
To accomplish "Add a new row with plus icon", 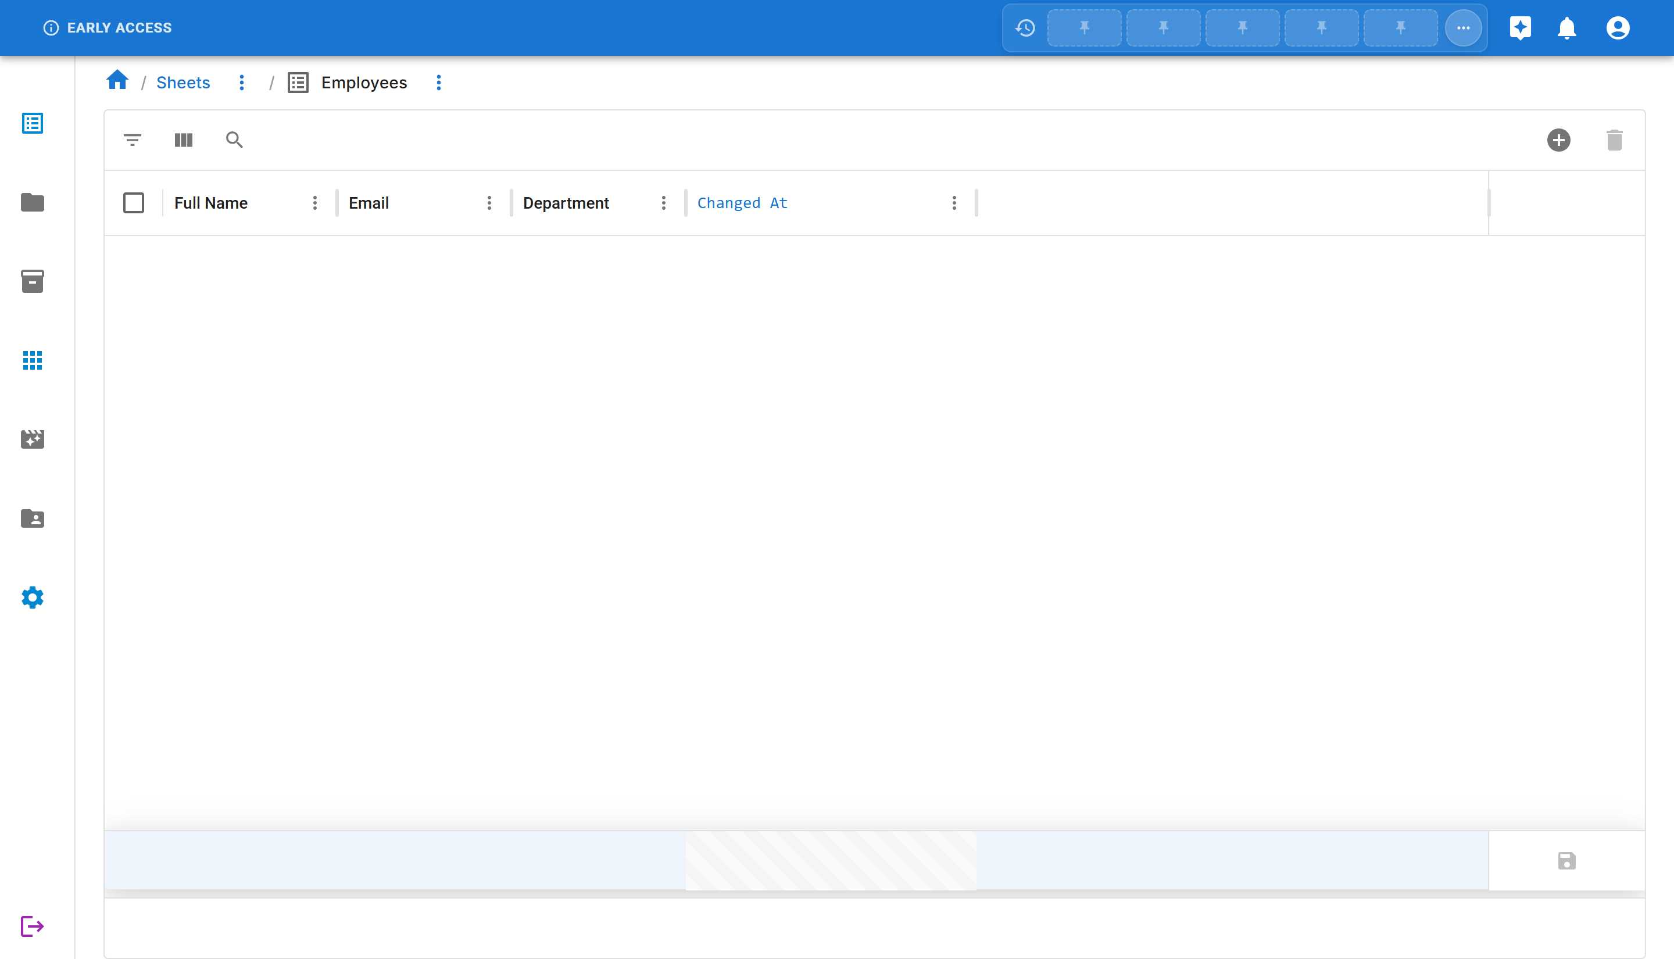I will point(1558,139).
